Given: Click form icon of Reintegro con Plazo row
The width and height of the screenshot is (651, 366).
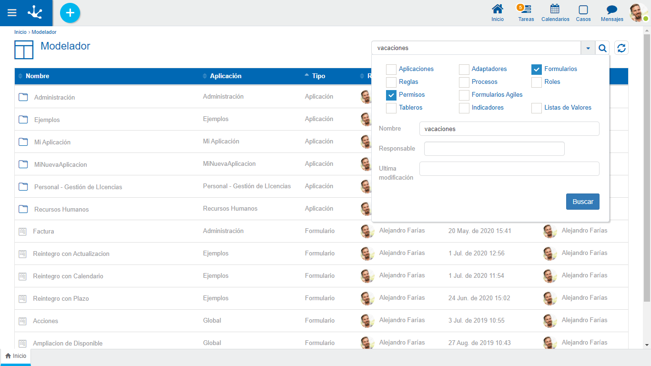Looking at the screenshot, I should 22,299.
